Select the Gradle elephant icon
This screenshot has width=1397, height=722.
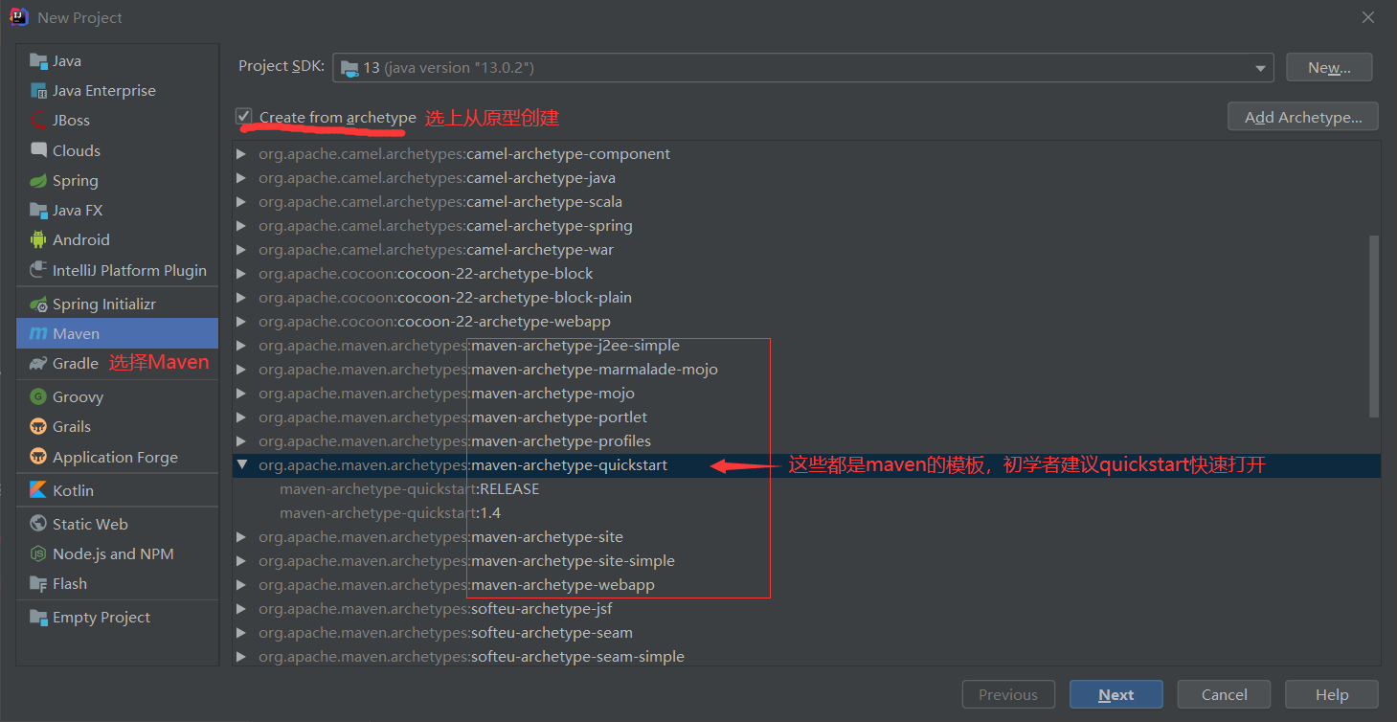[x=38, y=364]
